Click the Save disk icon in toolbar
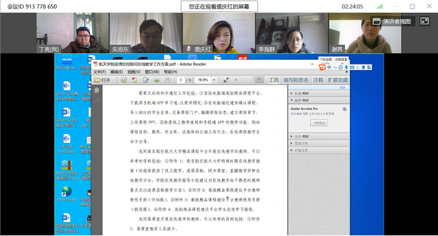This screenshot has width=438, height=236. pyautogui.click(x=168, y=80)
